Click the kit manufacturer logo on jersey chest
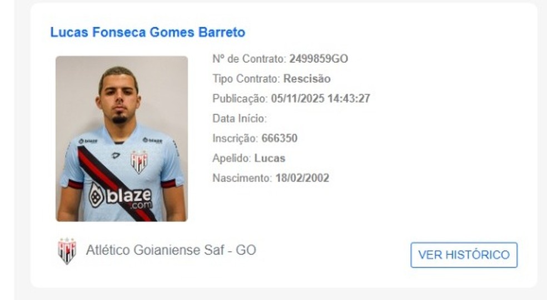Image resolution: width=547 pixels, height=300 pixels. pyautogui.click(x=116, y=156)
